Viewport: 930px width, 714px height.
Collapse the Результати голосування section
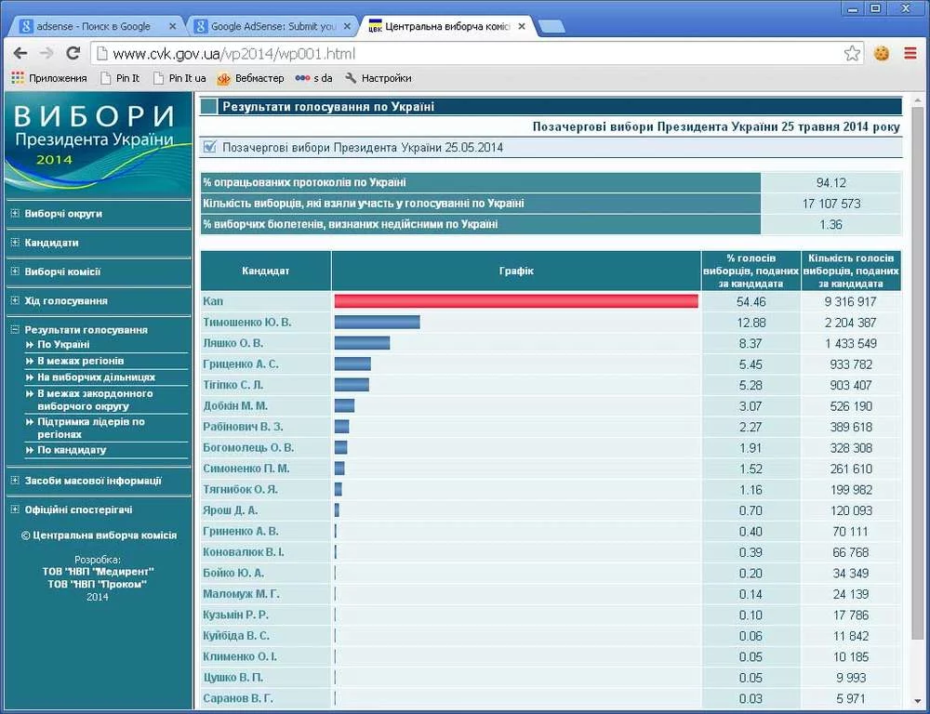(x=15, y=330)
